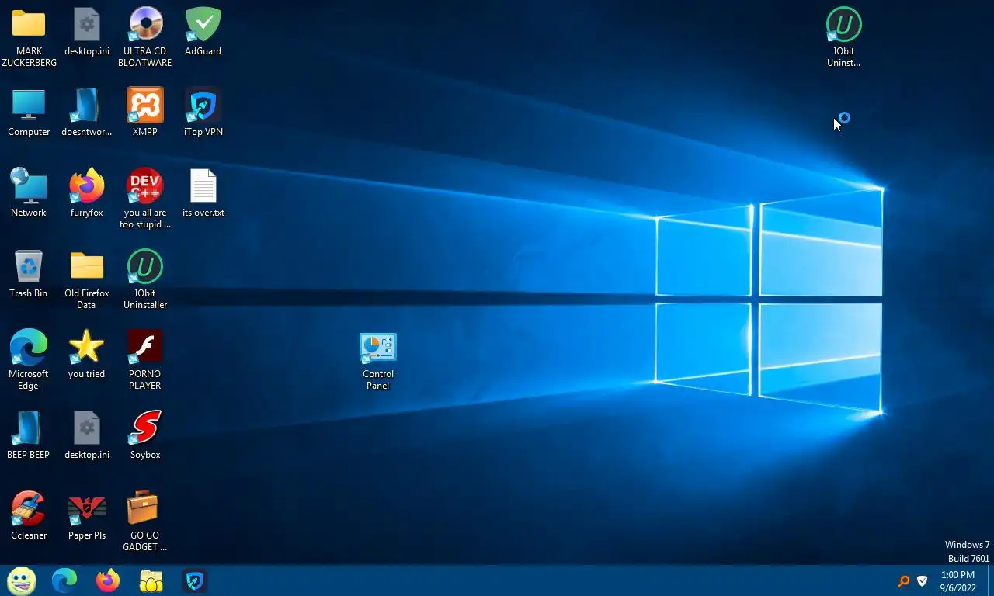Click the orange magnifier tray icon
This screenshot has width=994, height=596.
[x=904, y=581]
